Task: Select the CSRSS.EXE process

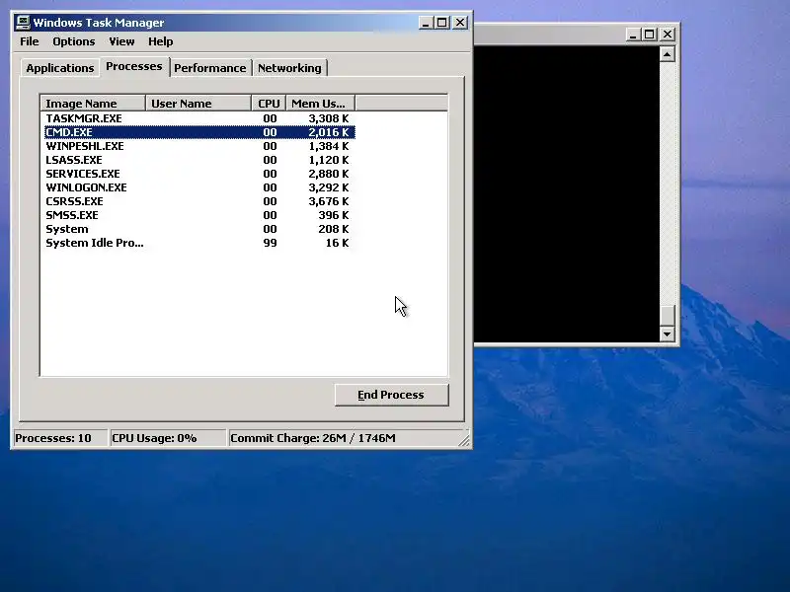Action: click(x=199, y=201)
